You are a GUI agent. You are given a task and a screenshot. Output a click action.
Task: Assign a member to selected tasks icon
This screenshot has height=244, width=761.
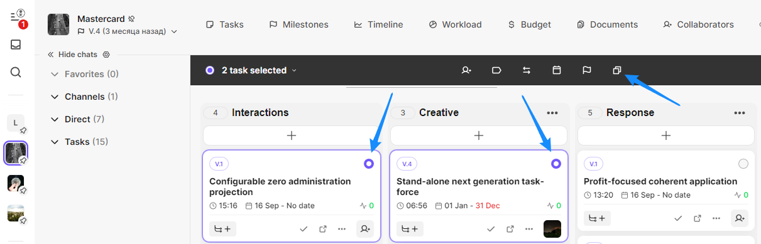pyautogui.click(x=466, y=70)
